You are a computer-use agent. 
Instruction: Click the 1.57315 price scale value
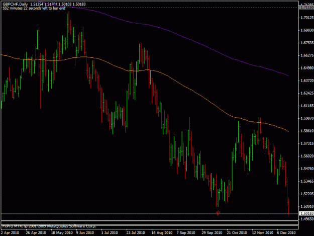click(x=307, y=143)
